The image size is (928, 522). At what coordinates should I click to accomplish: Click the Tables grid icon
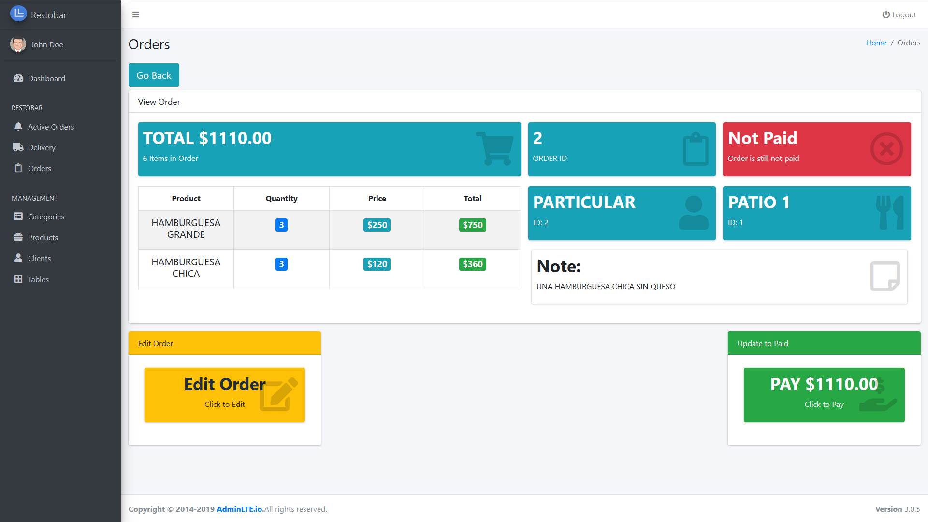tap(18, 279)
